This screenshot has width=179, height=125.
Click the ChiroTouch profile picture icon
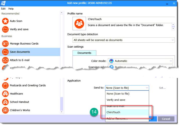79,23
